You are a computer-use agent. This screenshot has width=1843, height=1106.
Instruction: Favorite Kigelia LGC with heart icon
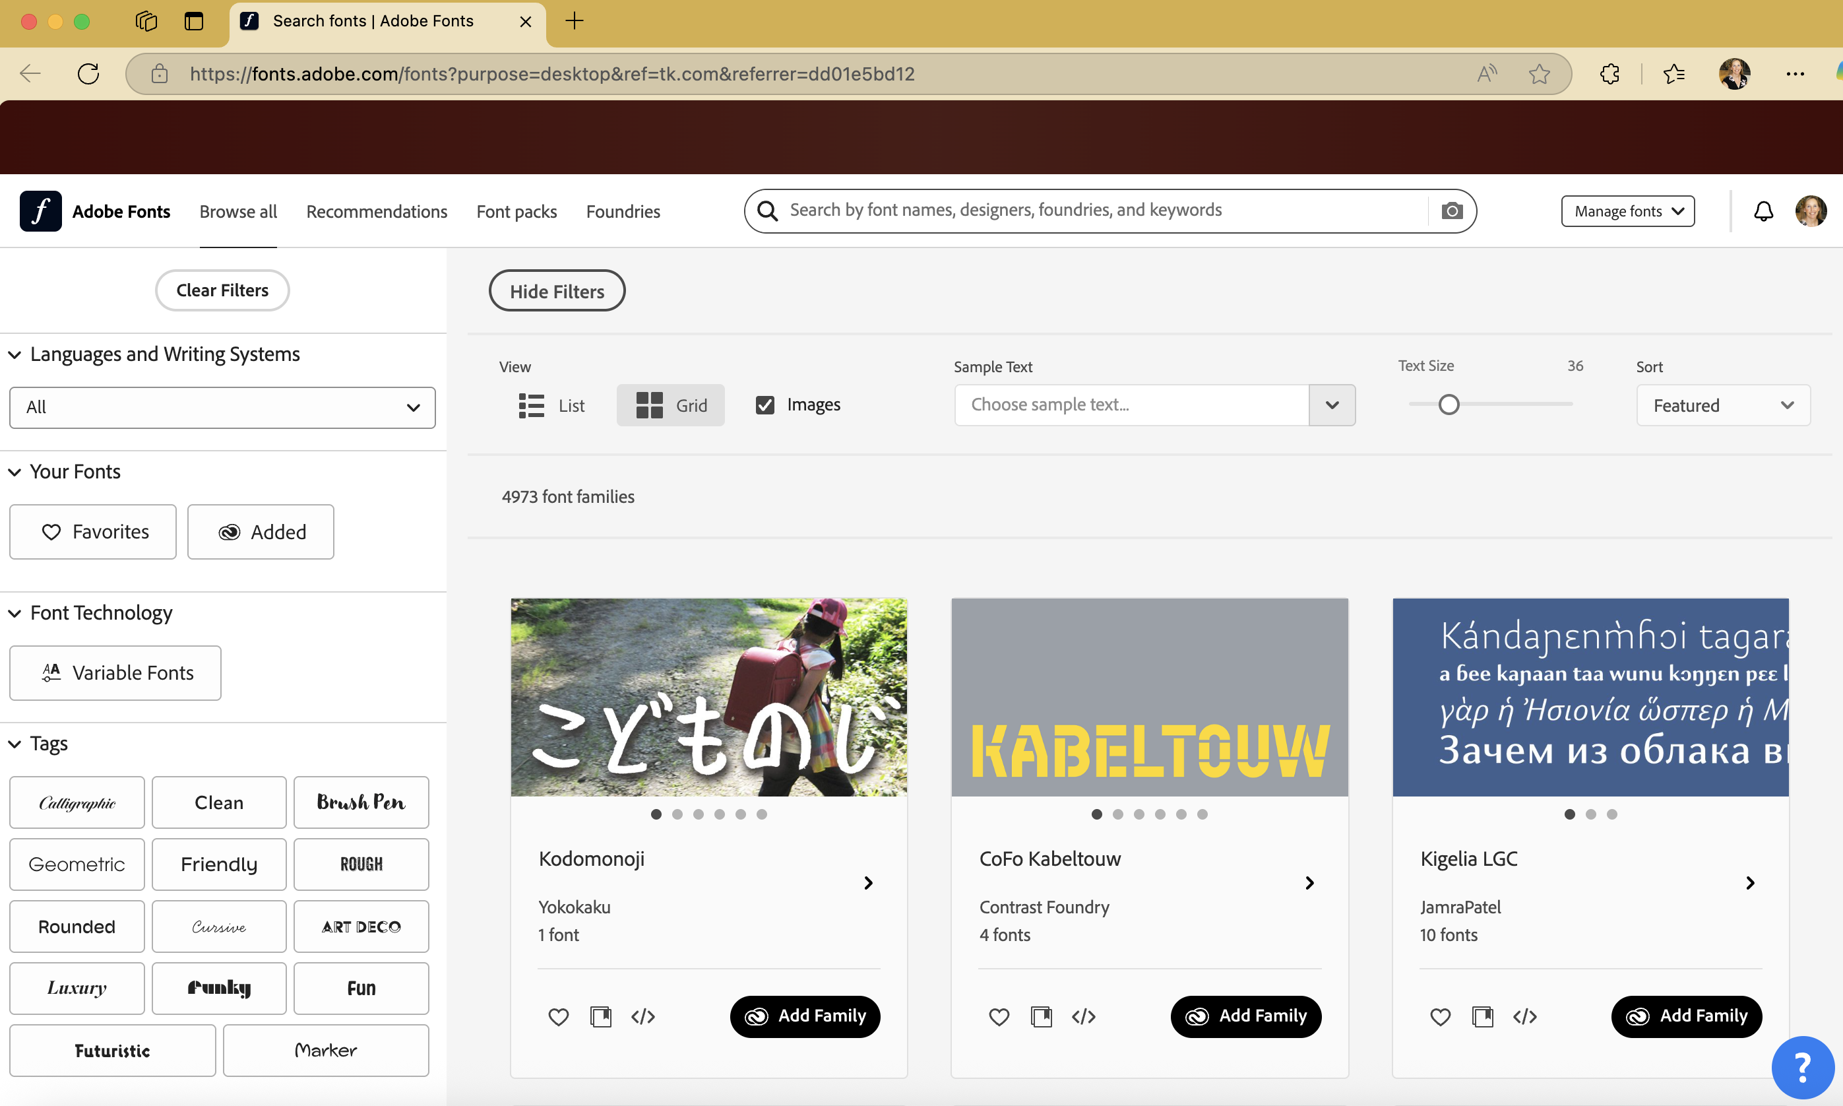1441,1016
